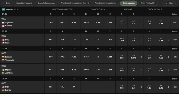Select Bolivia win odds 14

[x=74, y=87]
